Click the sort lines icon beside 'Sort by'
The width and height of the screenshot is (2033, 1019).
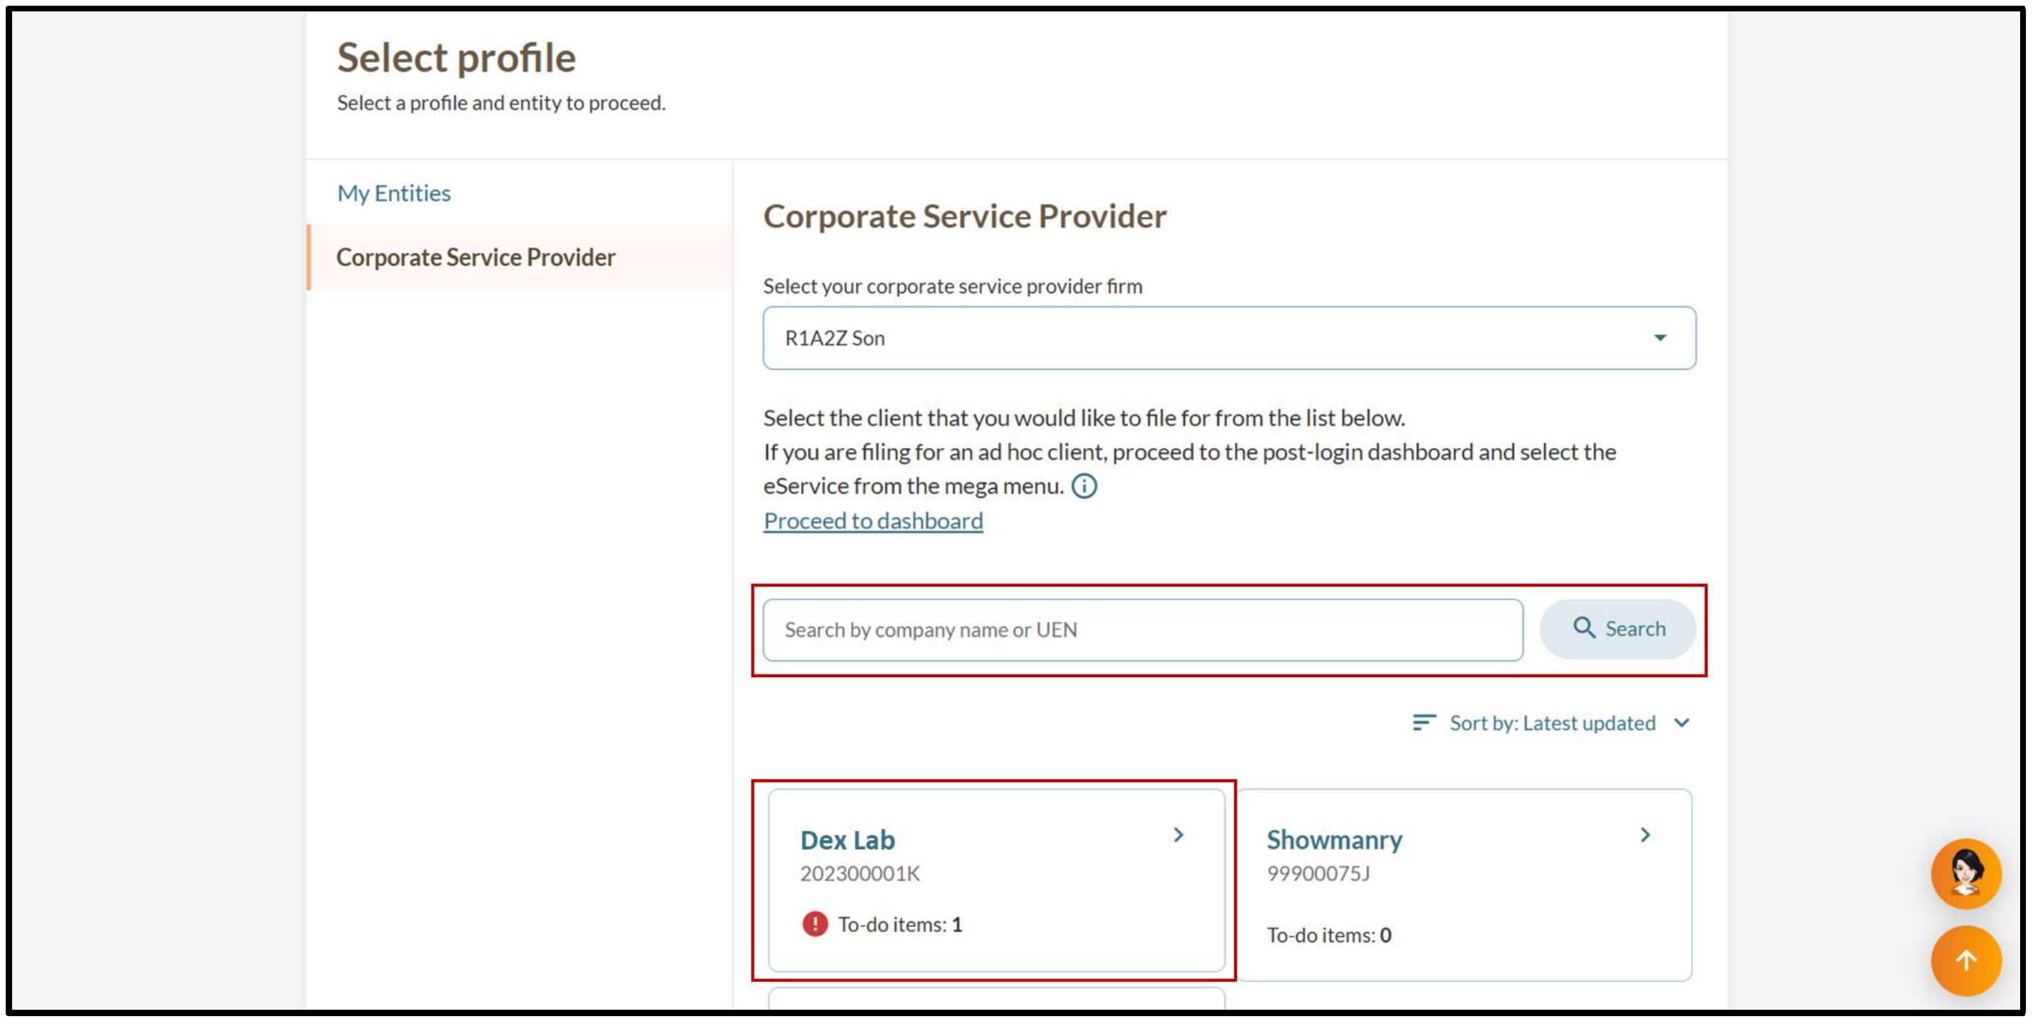click(1423, 722)
